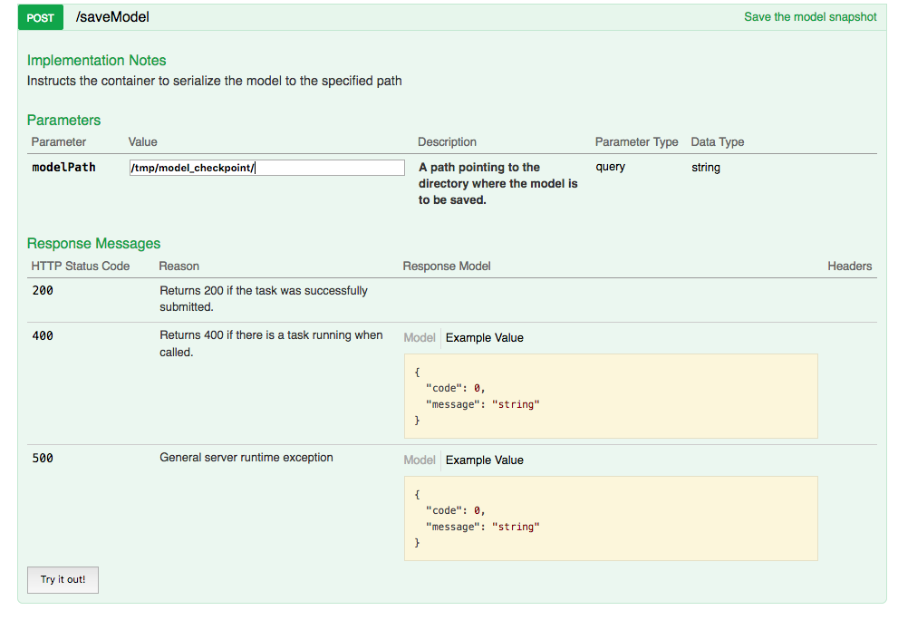
Task: Click the Save the model snapshot summary link
Action: [810, 17]
